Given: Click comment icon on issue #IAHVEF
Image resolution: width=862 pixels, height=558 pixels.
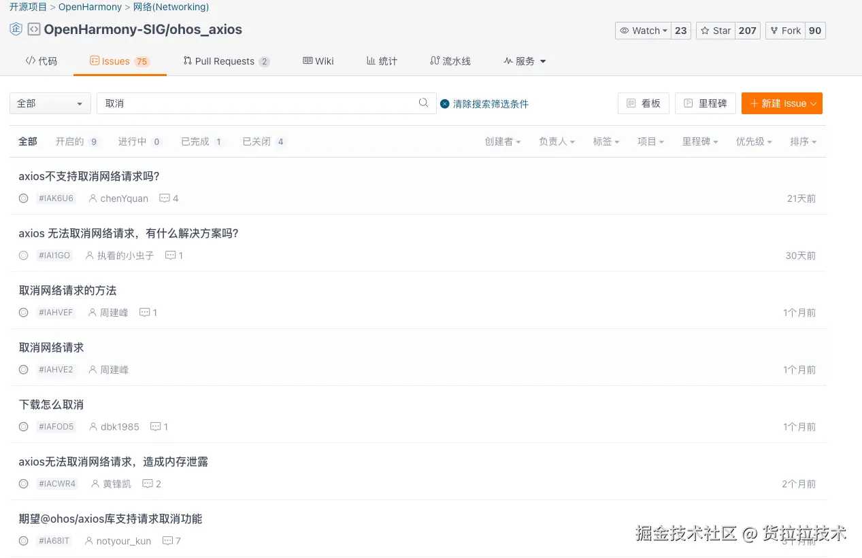Looking at the screenshot, I should [144, 313].
